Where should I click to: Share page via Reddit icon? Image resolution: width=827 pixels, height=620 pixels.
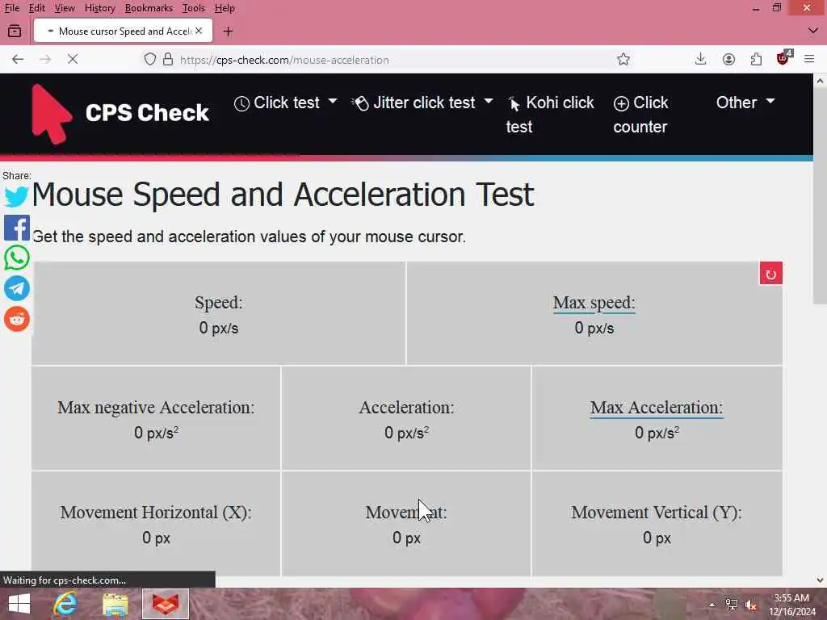tap(16, 319)
